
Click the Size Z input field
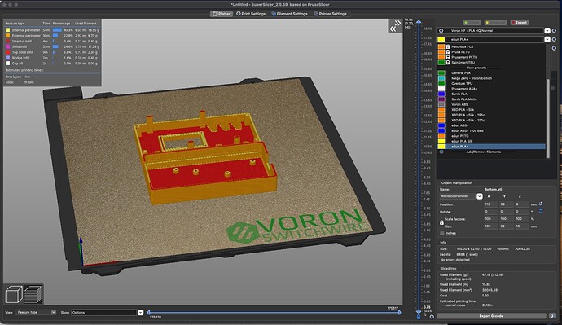(521, 226)
